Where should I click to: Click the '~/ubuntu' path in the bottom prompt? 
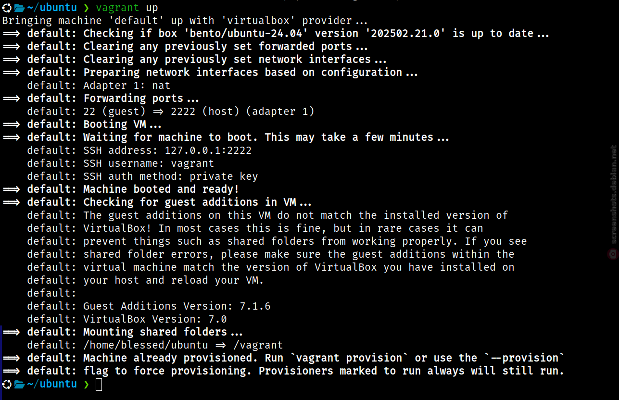pyautogui.click(x=52, y=384)
